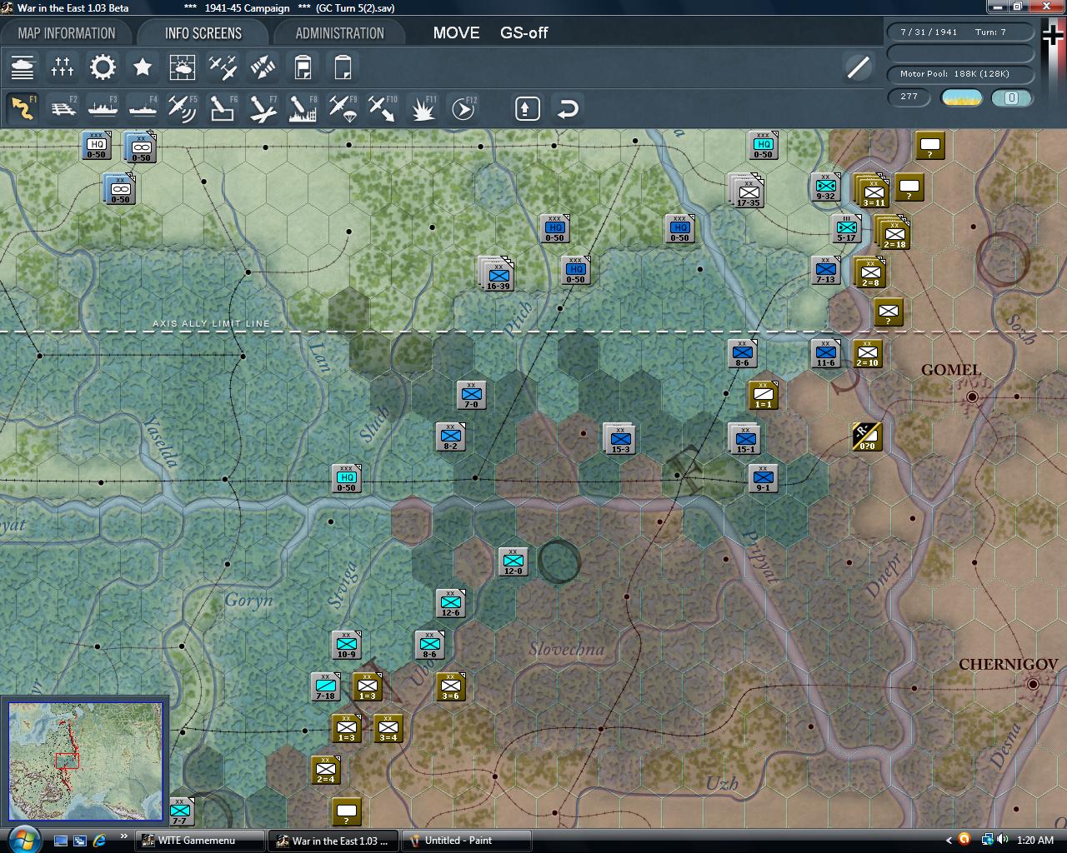Viewport: 1067px width, 853px height.
Task: Click the MOVE mode label
Action: 456,33
